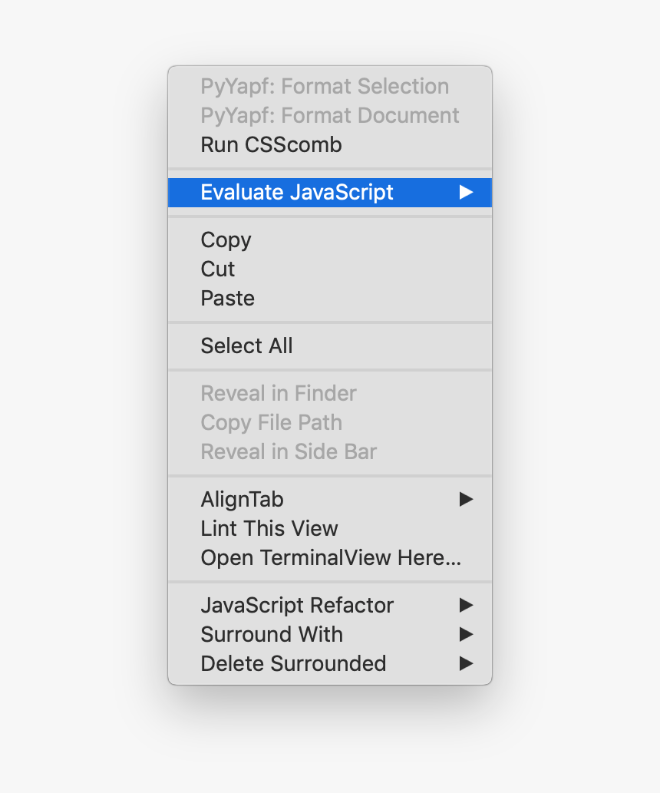
Task: Select Paste in the context menu
Action: (x=330, y=299)
